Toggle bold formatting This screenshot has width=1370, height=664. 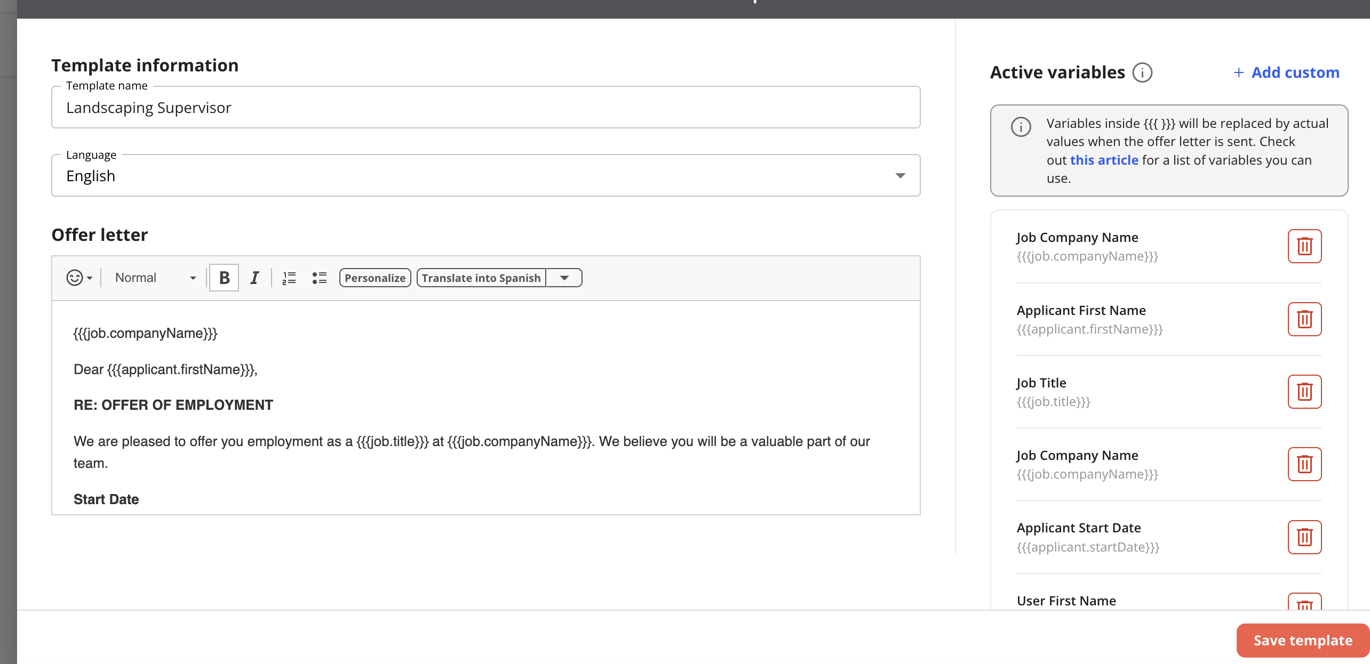point(224,278)
